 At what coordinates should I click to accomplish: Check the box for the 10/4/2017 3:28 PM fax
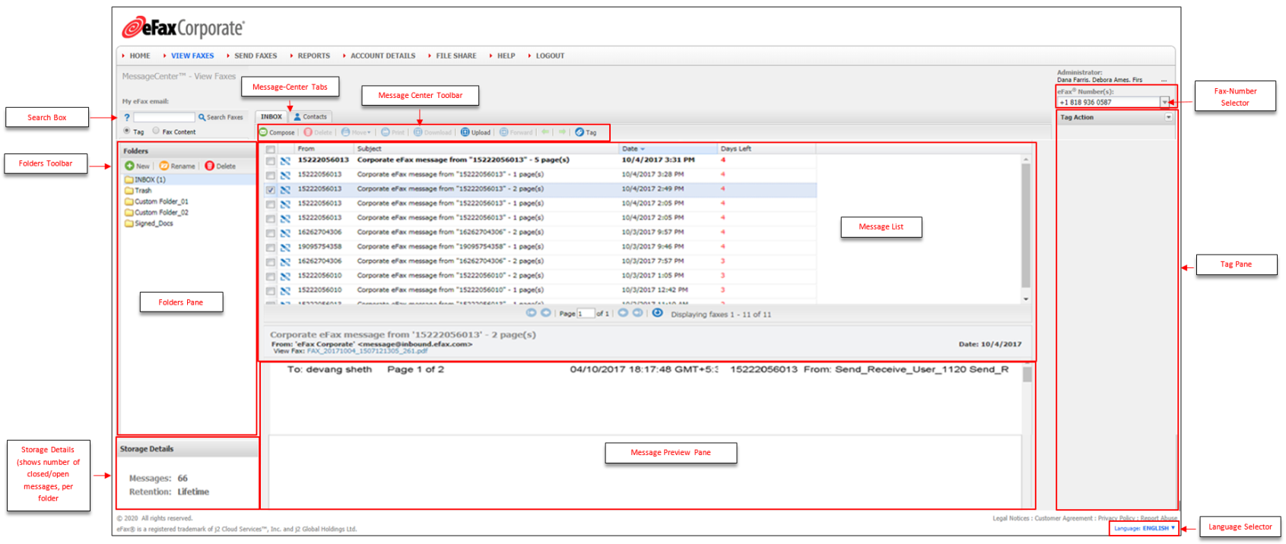pos(270,176)
